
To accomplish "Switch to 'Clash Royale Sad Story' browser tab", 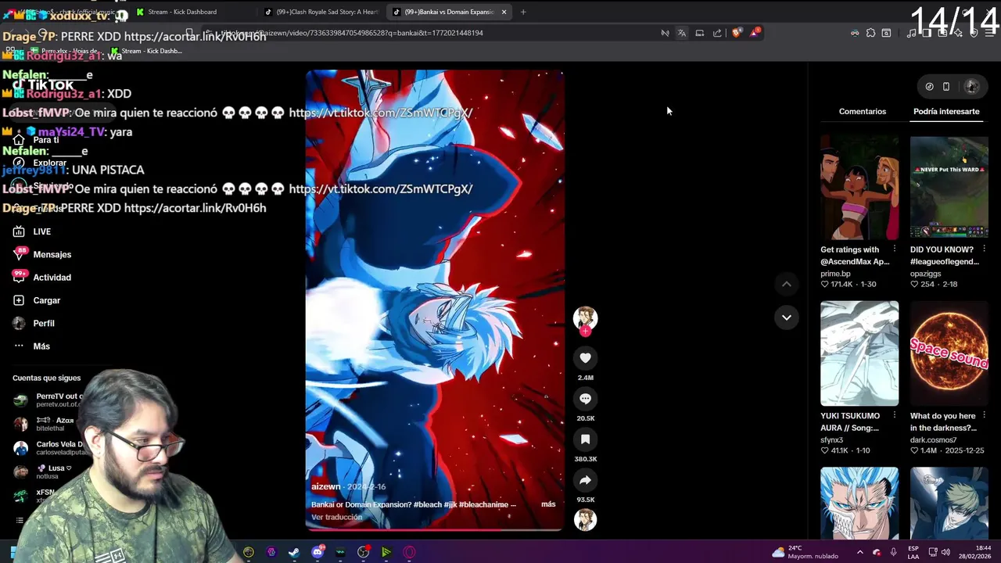I will pos(322,12).
